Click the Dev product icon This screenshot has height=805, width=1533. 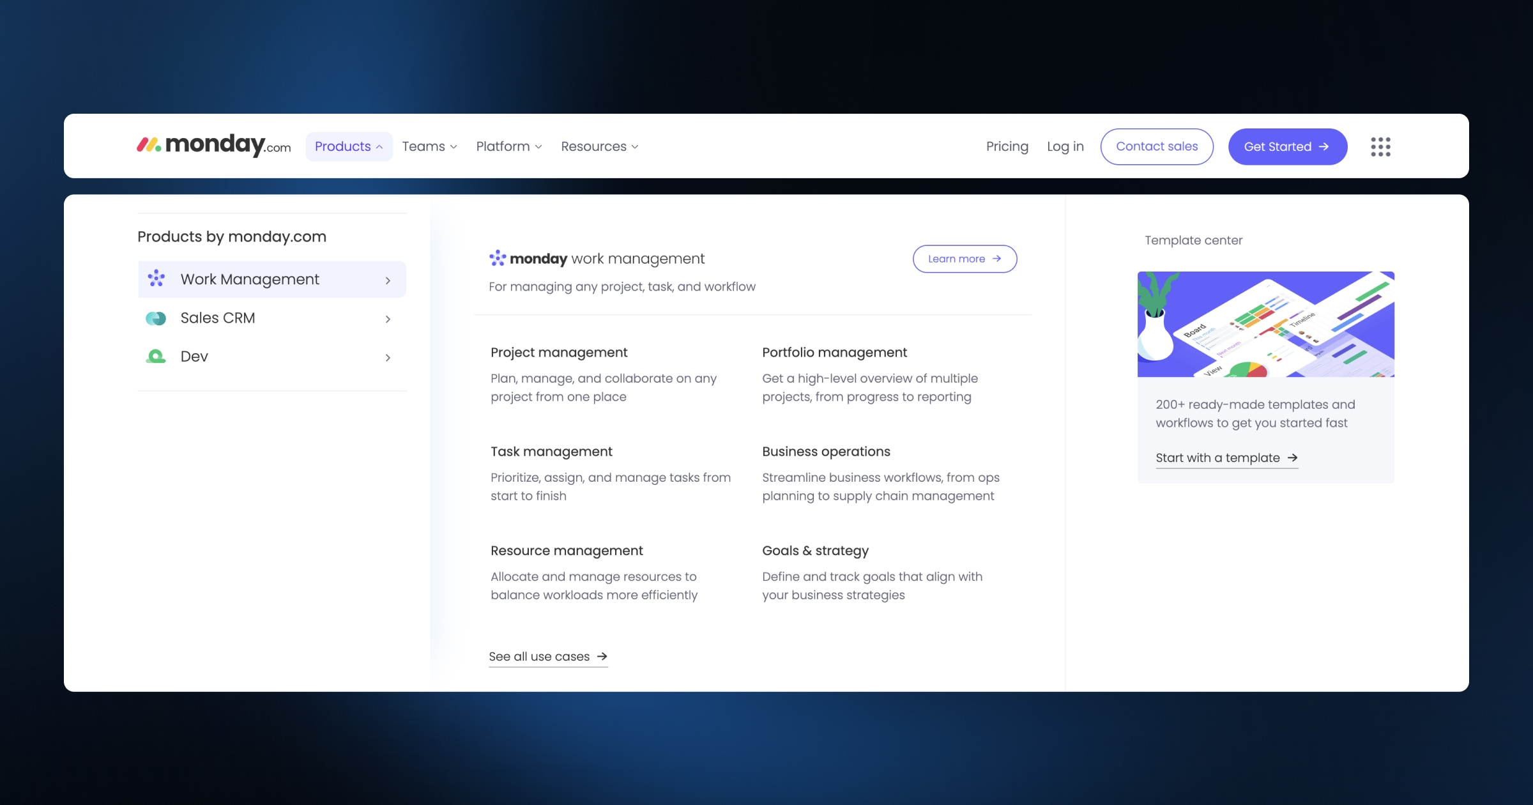(155, 356)
